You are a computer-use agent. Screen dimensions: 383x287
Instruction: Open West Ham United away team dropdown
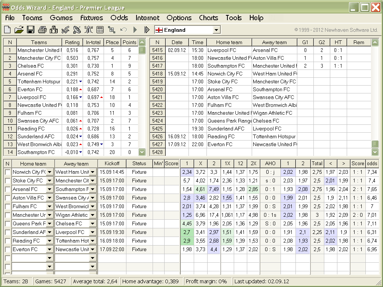(x=93, y=172)
